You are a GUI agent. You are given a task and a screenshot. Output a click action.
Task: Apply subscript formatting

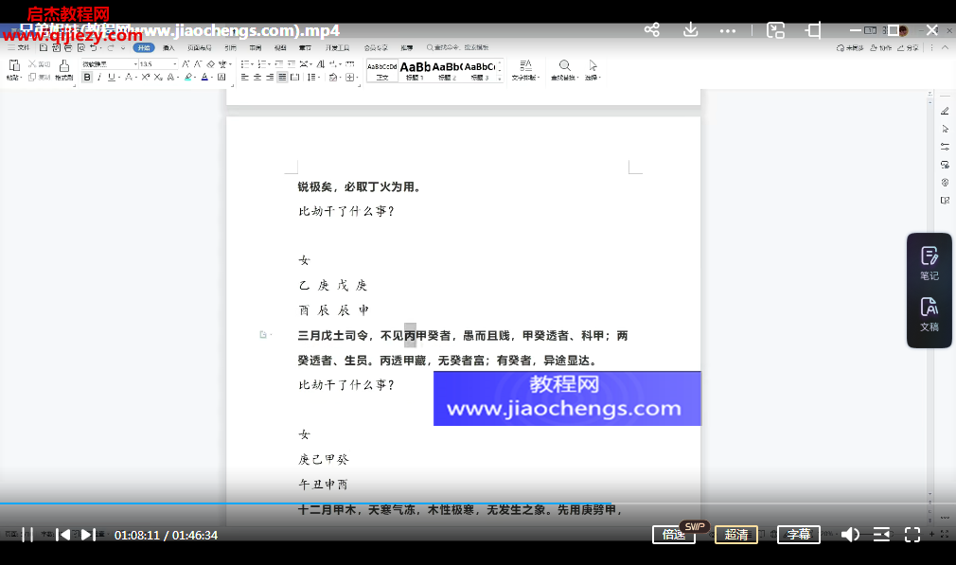pyautogui.click(x=158, y=78)
